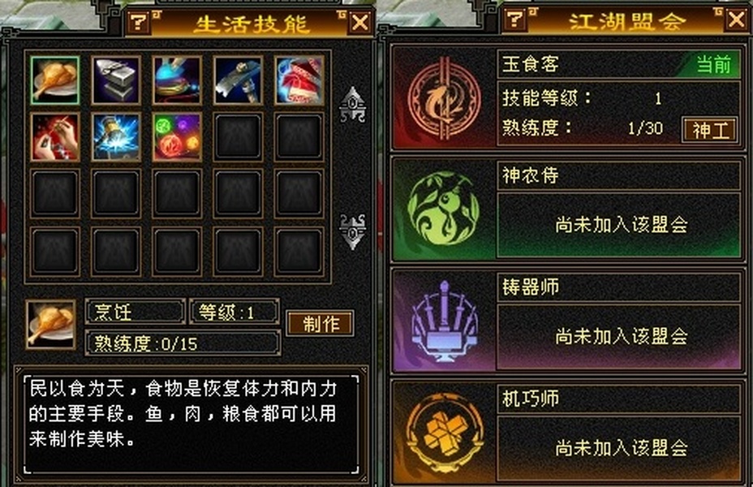Click the 制作 craft button
The height and width of the screenshot is (487, 753).
(x=321, y=323)
